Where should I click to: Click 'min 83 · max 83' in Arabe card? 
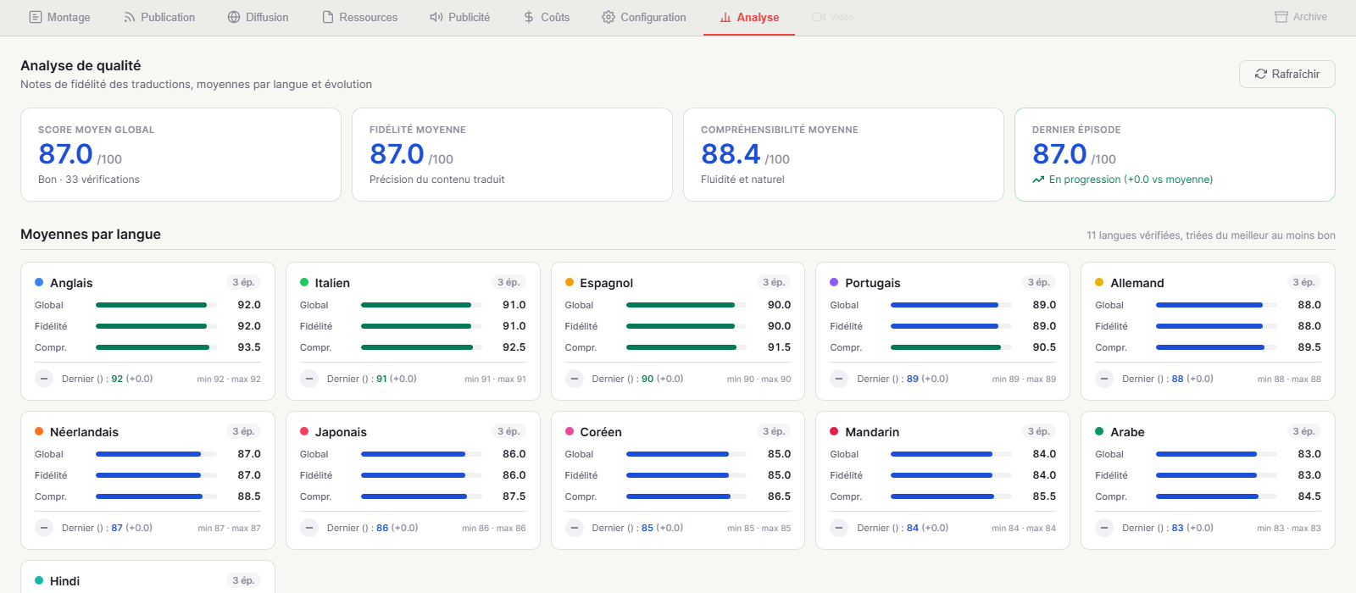(x=1289, y=528)
